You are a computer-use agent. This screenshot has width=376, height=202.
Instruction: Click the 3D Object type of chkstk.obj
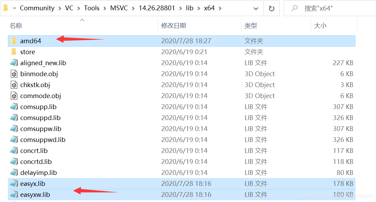point(260,85)
